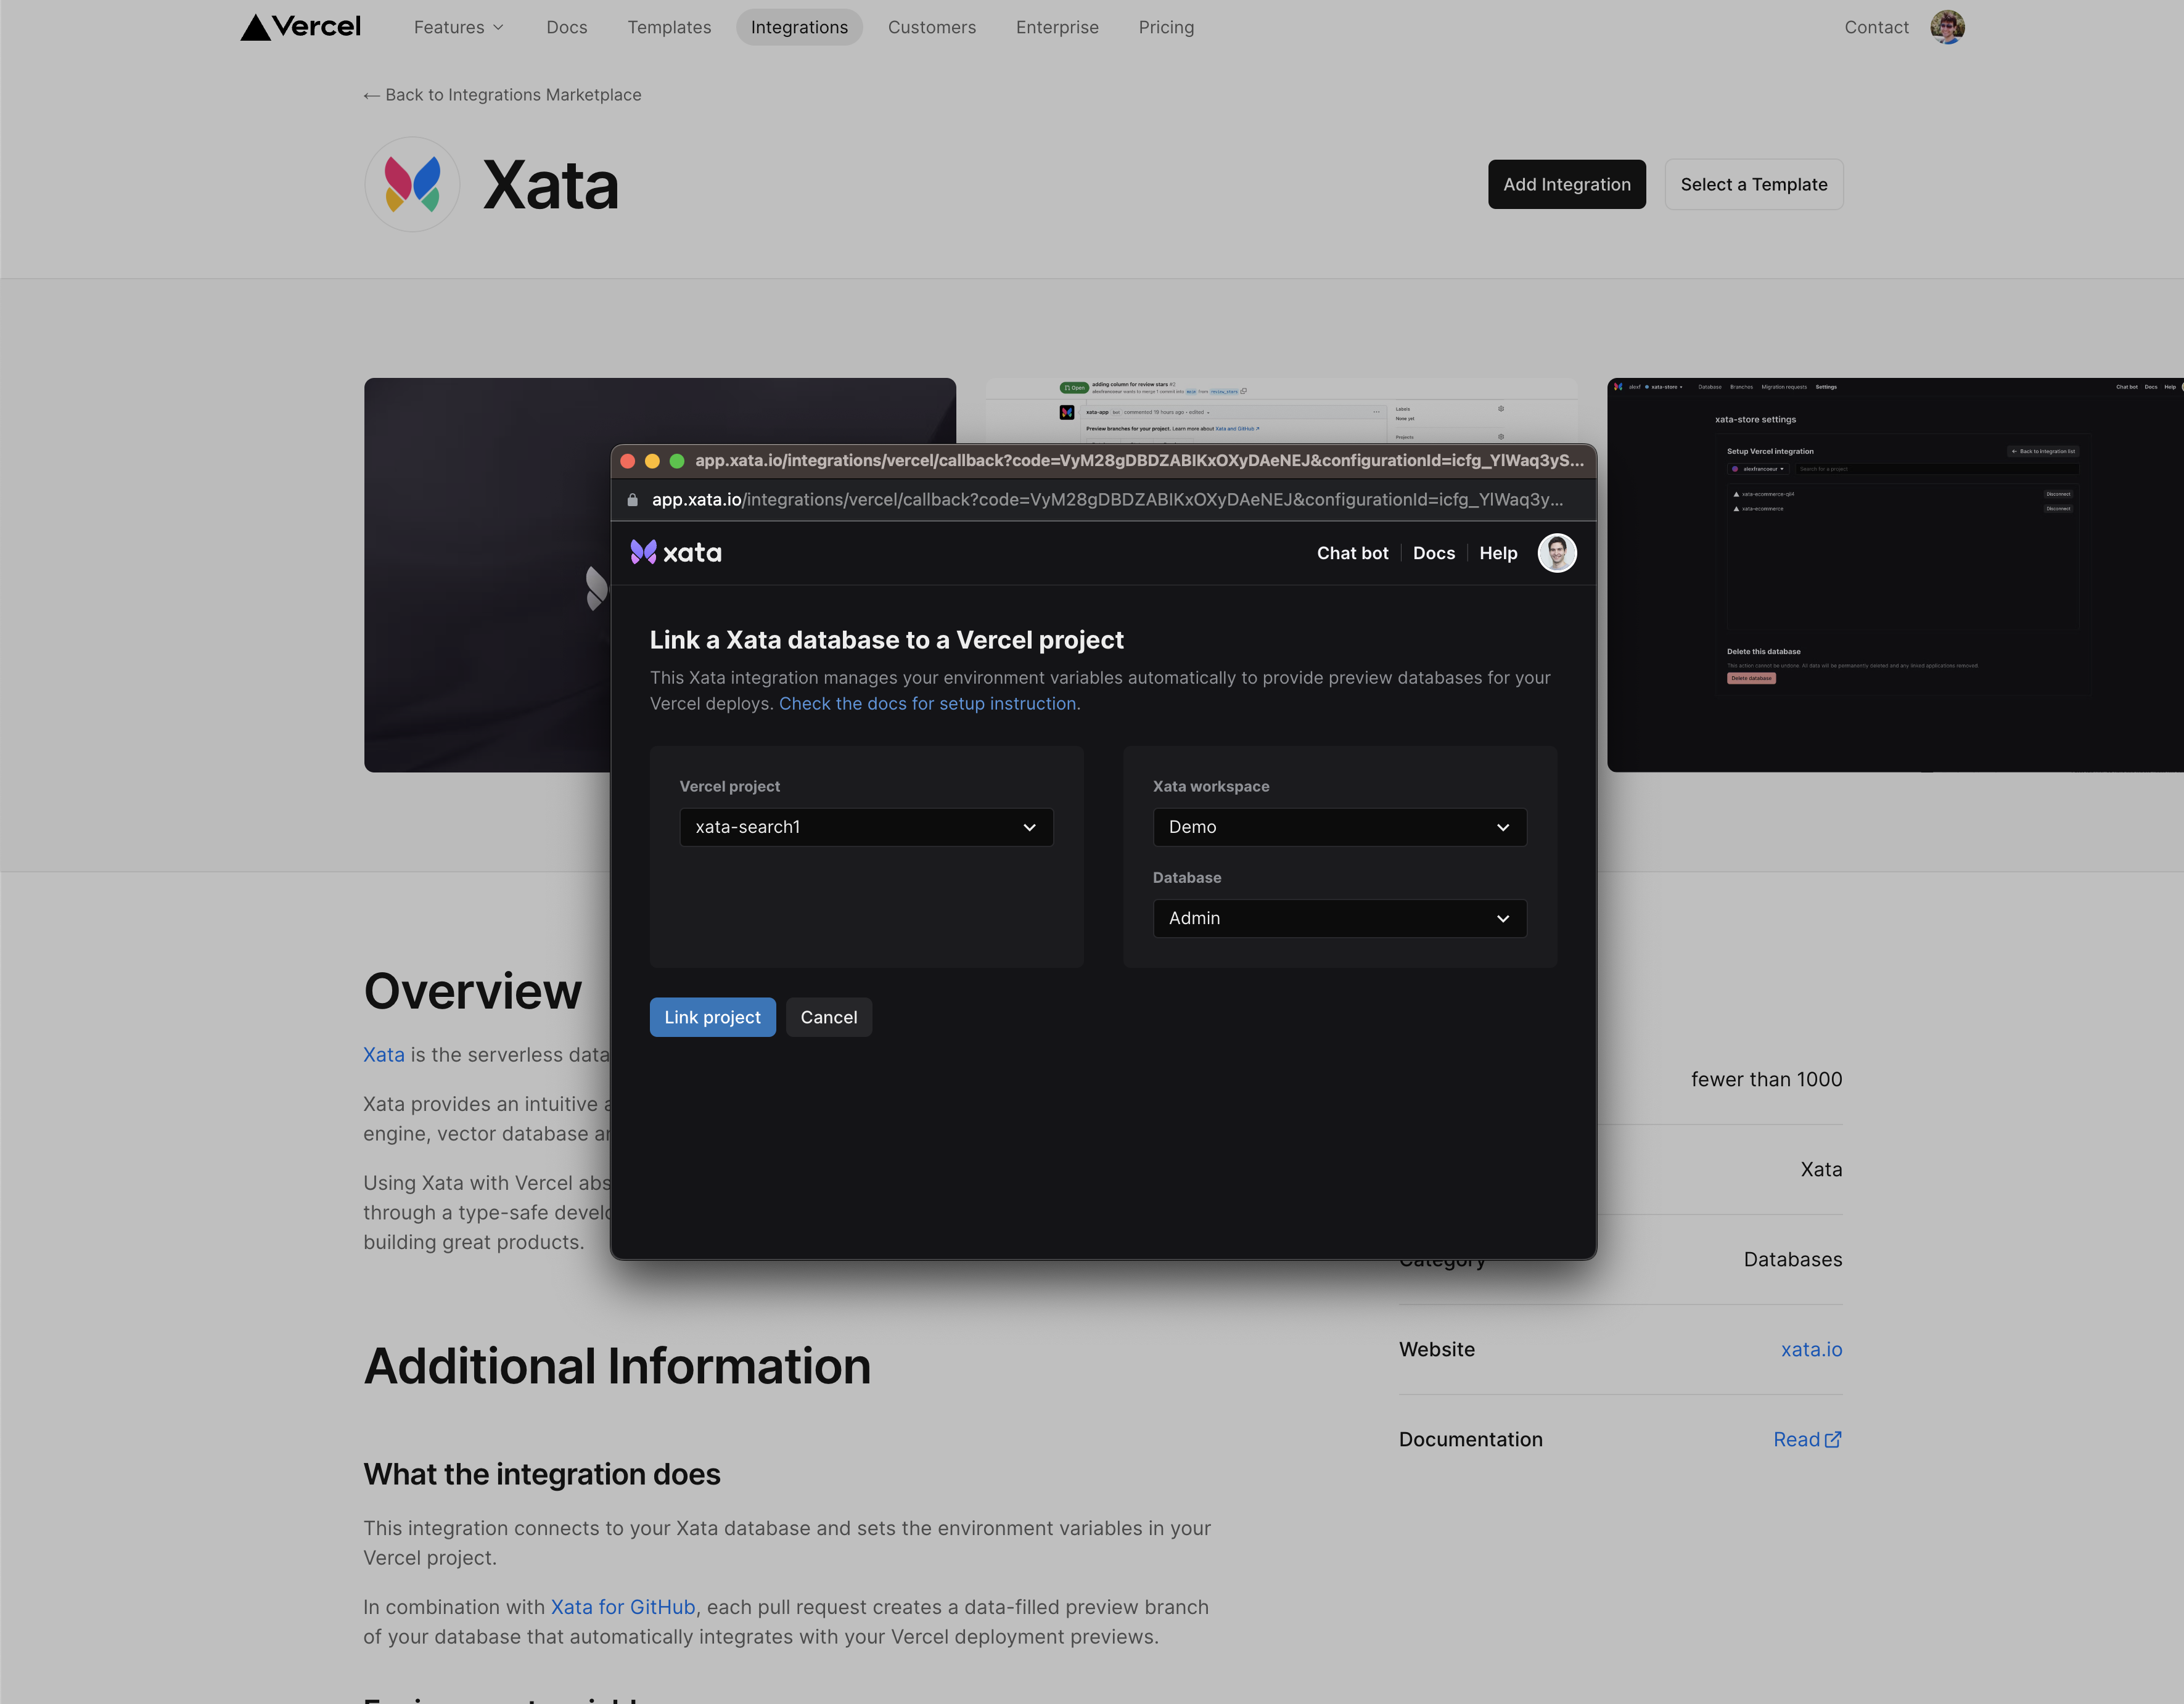Viewport: 2184px width, 1704px height.
Task: Follow the Check the docs setup link
Action: coord(929,704)
